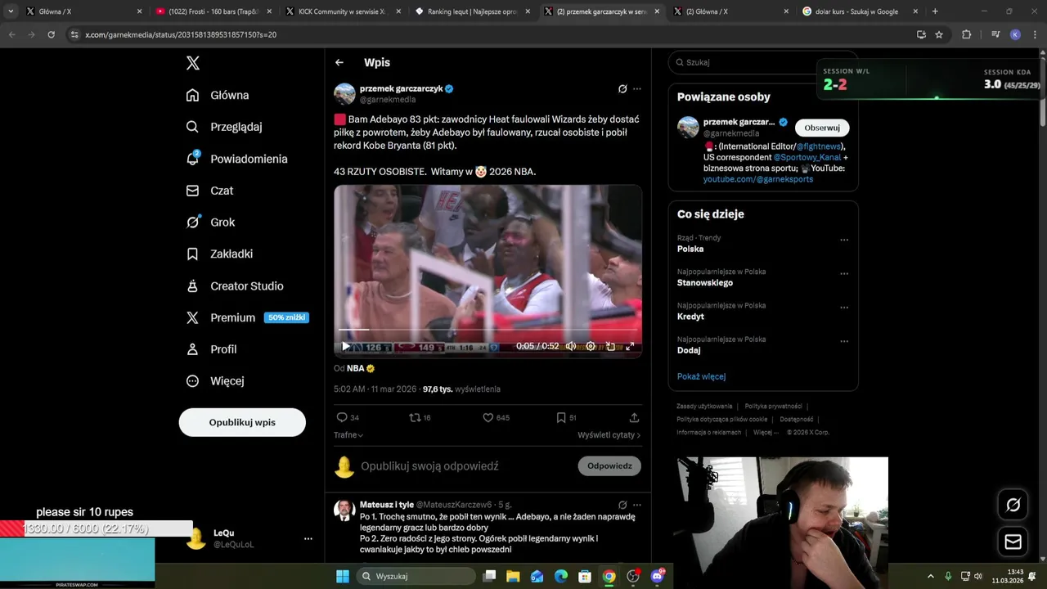Viewport: 1047px width, 589px height.
Task: Open youtube.com/@garneksports link
Action: click(758, 179)
